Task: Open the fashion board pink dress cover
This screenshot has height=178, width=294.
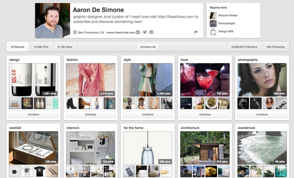Action: coord(91,80)
